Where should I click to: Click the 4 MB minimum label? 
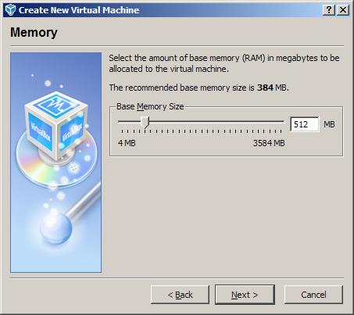(127, 143)
